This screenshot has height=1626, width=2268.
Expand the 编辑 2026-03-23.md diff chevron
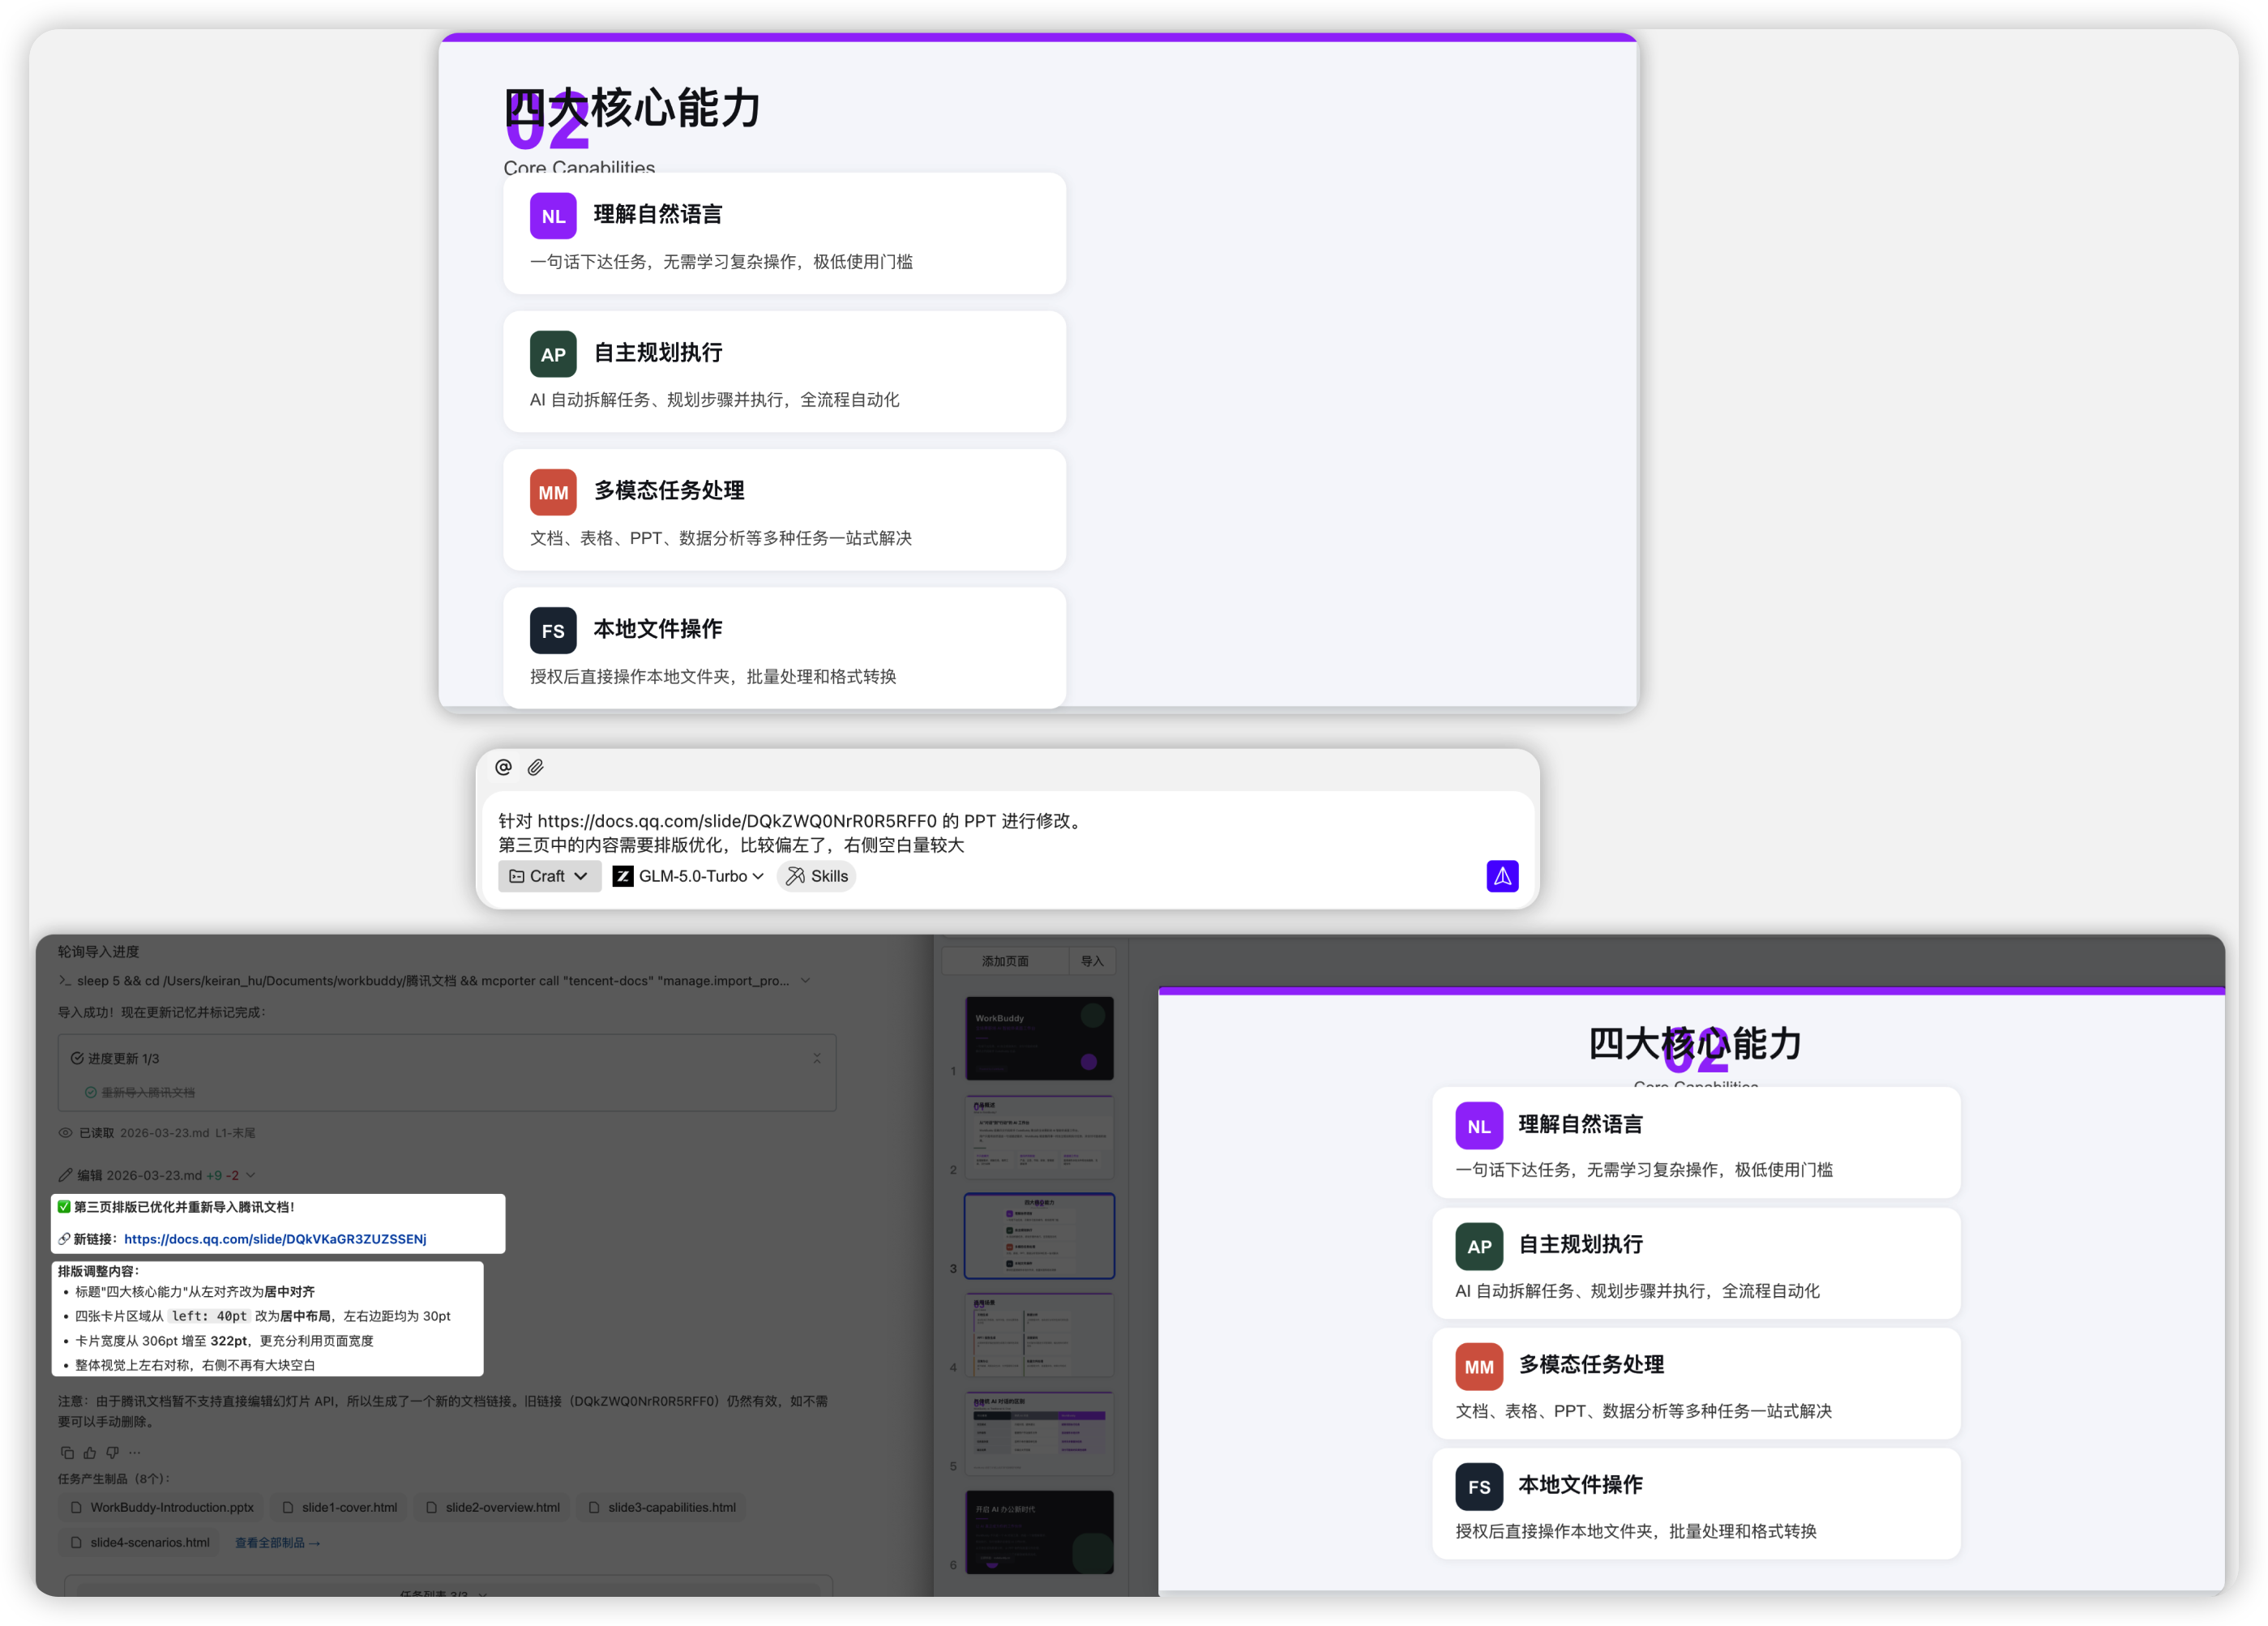[250, 1175]
